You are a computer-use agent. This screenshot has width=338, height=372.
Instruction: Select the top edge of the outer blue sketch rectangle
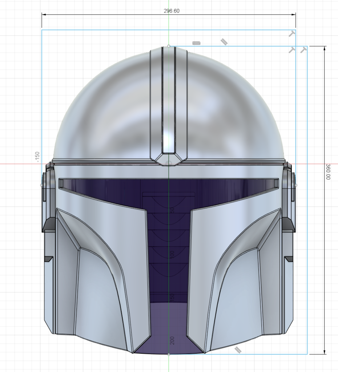point(109,31)
